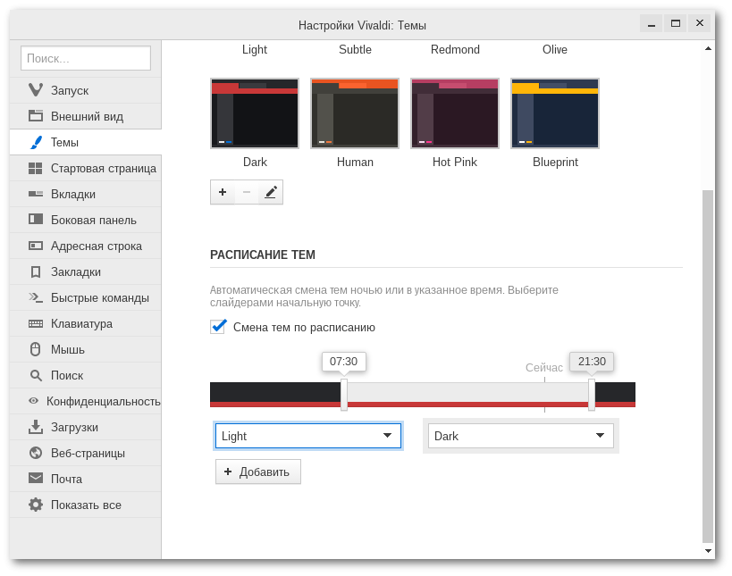This screenshot has width=732, height=576.
Task: Click the Redmond theme label
Action: coord(455,49)
